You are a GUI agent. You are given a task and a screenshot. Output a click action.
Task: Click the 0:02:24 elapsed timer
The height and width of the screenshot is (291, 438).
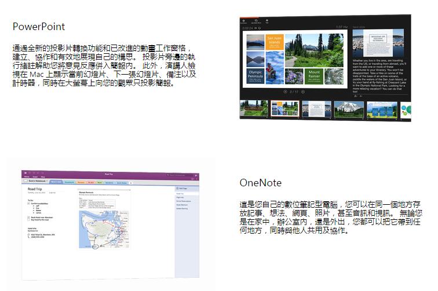248,28
